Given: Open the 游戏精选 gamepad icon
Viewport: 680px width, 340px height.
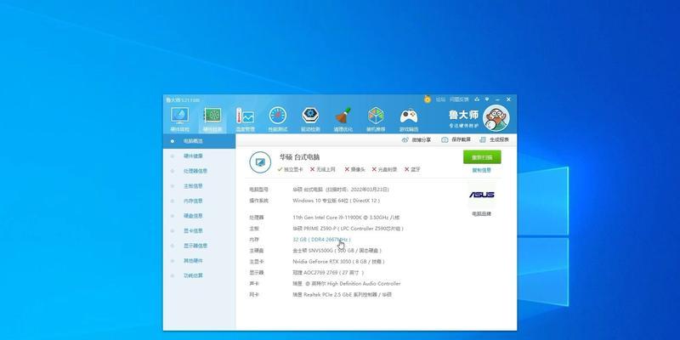Looking at the screenshot, I should click(409, 116).
